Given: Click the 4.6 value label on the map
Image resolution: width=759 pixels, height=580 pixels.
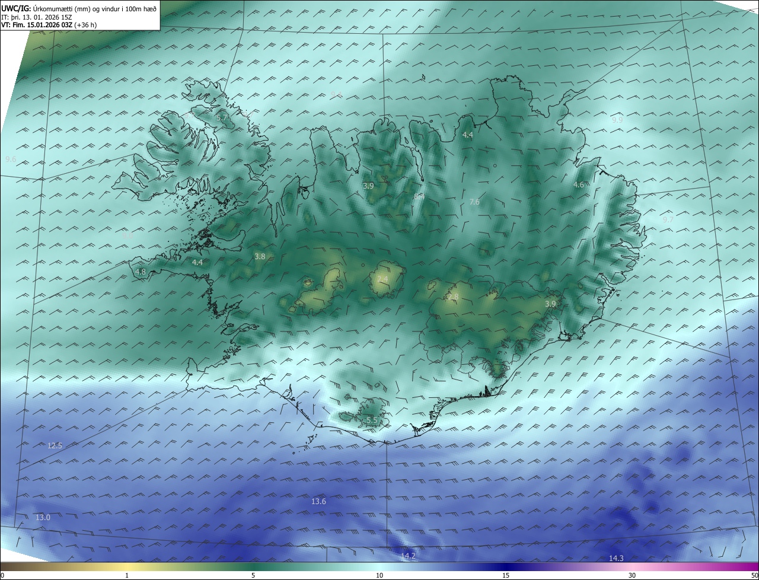Looking at the screenshot, I should pos(579,185).
